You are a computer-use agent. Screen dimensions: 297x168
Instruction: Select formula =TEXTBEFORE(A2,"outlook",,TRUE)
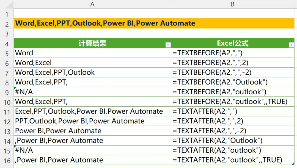(233, 102)
